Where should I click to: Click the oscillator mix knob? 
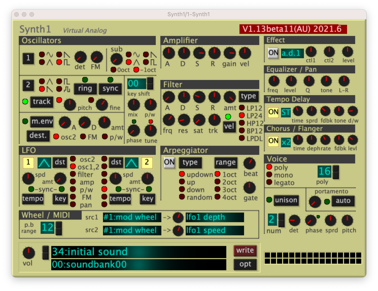[134, 105]
